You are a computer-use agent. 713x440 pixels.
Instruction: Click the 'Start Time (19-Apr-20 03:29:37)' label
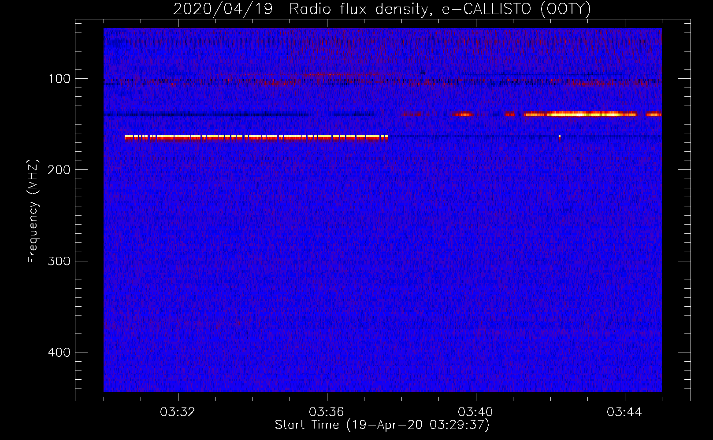(x=382, y=425)
